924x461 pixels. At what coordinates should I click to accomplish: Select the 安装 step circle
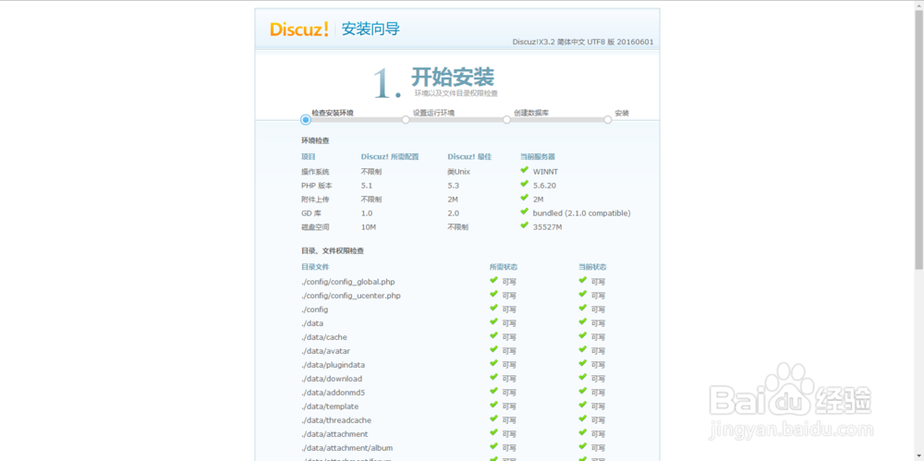point(608,120)
